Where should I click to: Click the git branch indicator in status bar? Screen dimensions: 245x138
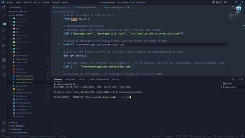click(7, 136)
